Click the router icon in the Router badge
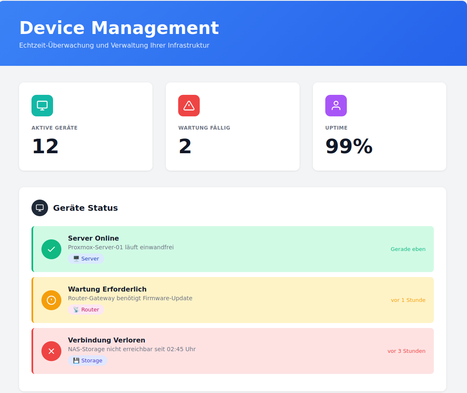The height and width of the screenshot is (393, 467). click(x=76, y=309)
